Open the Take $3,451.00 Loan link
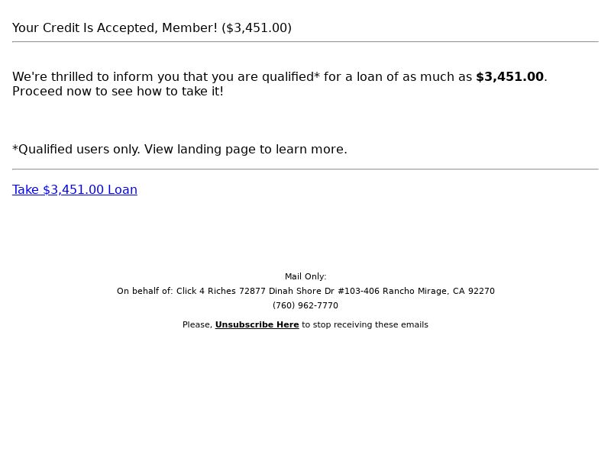This screenshot has height=458, width=611. pyautogui.click(x=75, y=189)
